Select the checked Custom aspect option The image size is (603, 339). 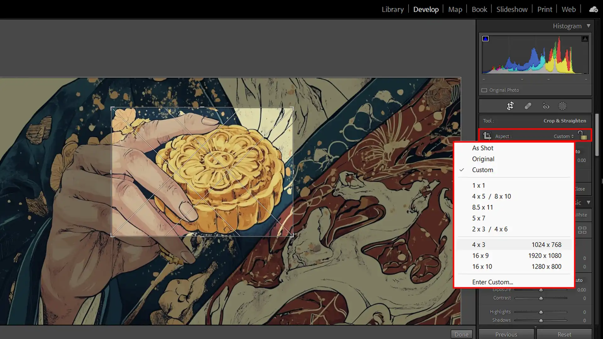[x=482, y=170]
